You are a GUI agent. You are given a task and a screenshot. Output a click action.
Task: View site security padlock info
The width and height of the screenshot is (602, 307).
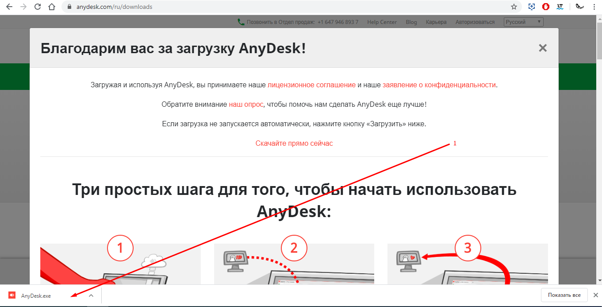click(69, 7)
